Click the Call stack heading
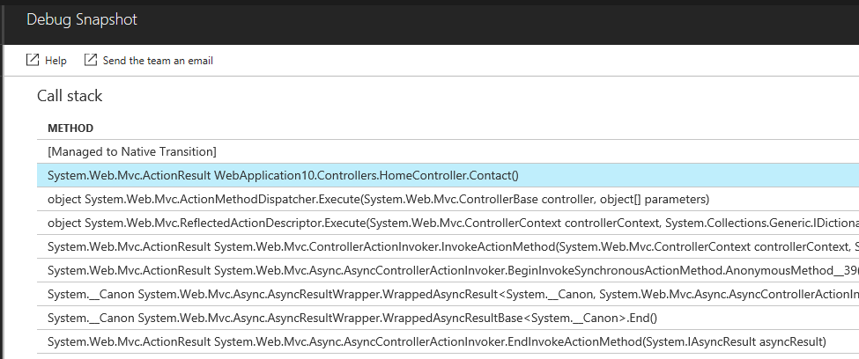Viewport: 859px width, 359px height. tap(70, 96)
